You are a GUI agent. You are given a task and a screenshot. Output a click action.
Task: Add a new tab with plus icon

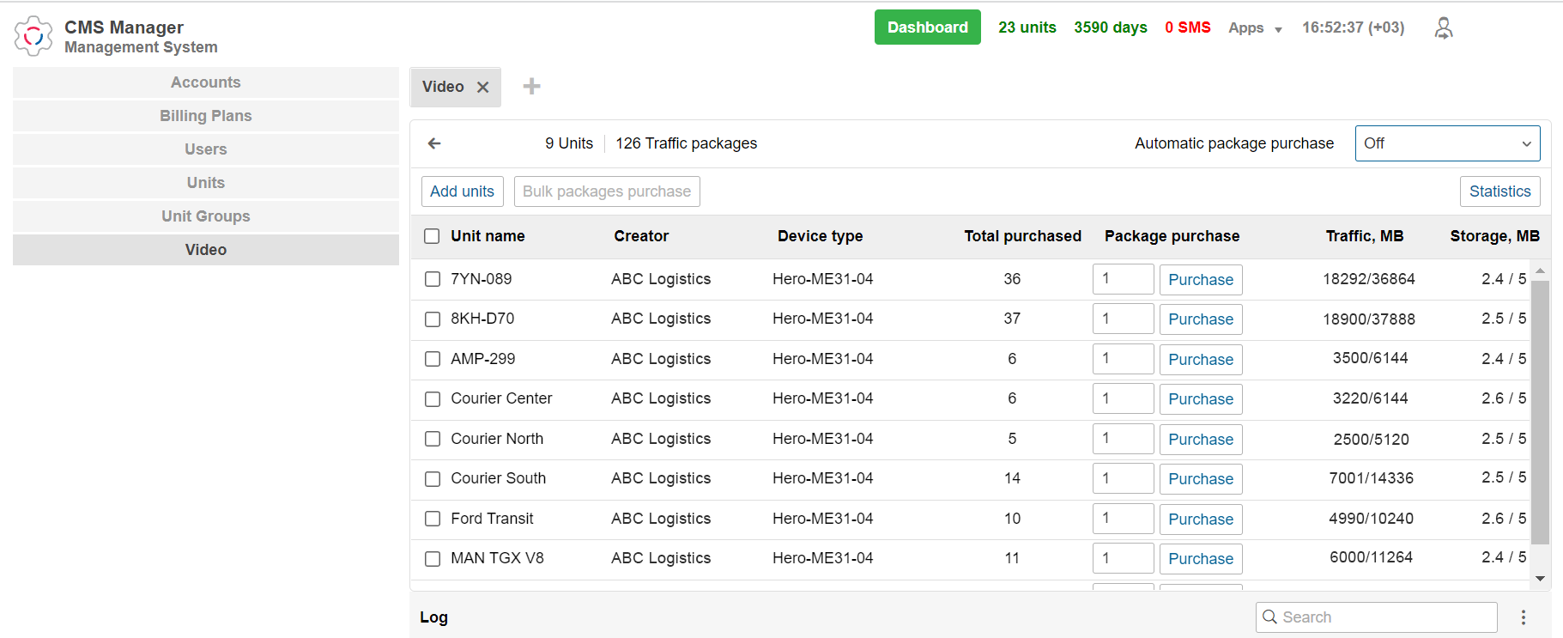[531, 87]
